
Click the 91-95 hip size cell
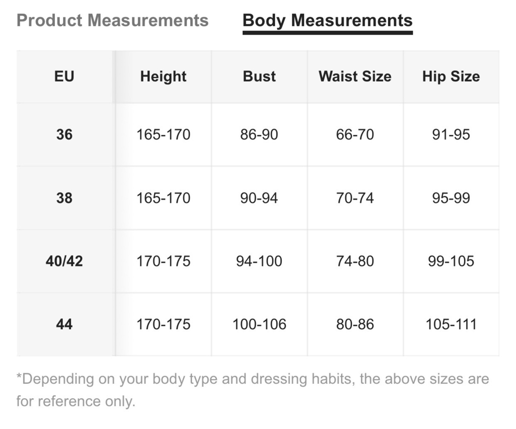point(451,134)
